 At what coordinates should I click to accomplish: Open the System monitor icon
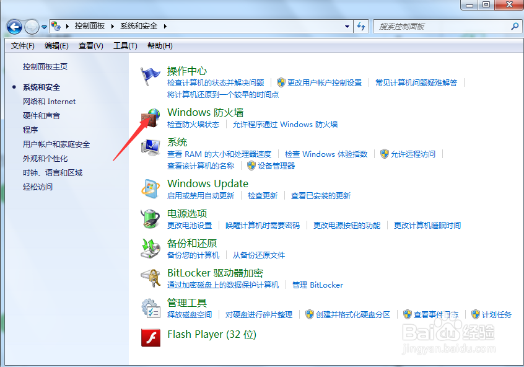[151, 147]
